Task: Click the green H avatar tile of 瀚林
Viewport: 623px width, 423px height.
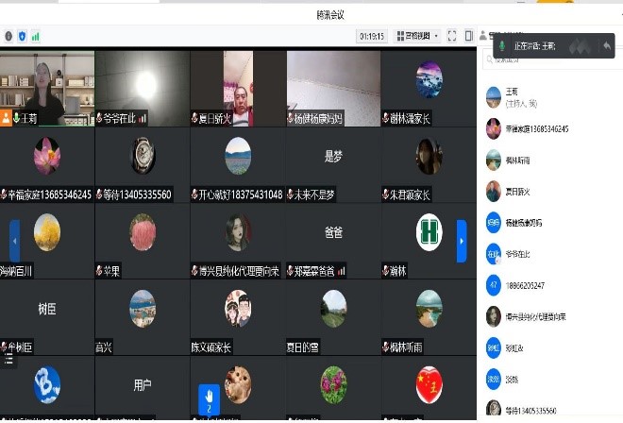Action: (x=429, y=232)
